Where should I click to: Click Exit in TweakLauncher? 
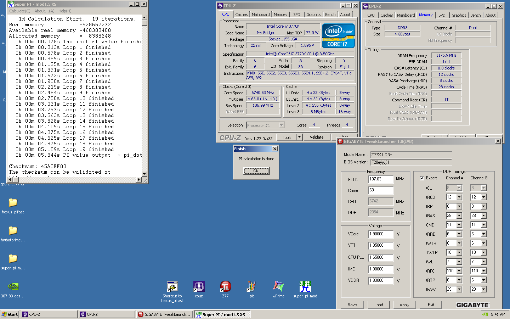[431, 305]
